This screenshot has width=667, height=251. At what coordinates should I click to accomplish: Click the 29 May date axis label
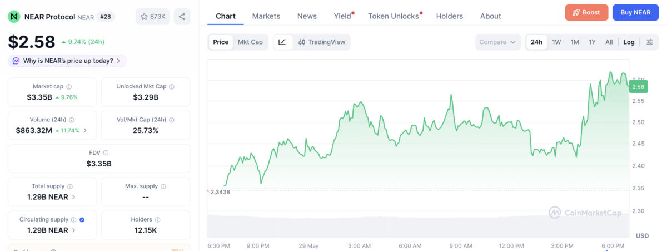click(x=308, y=245)
